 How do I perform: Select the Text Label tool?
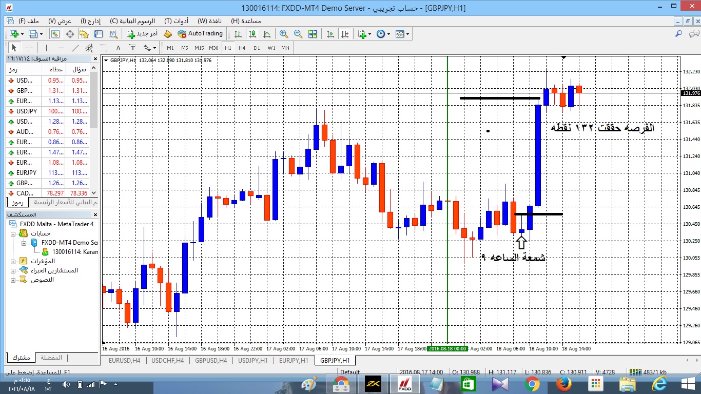133,48
